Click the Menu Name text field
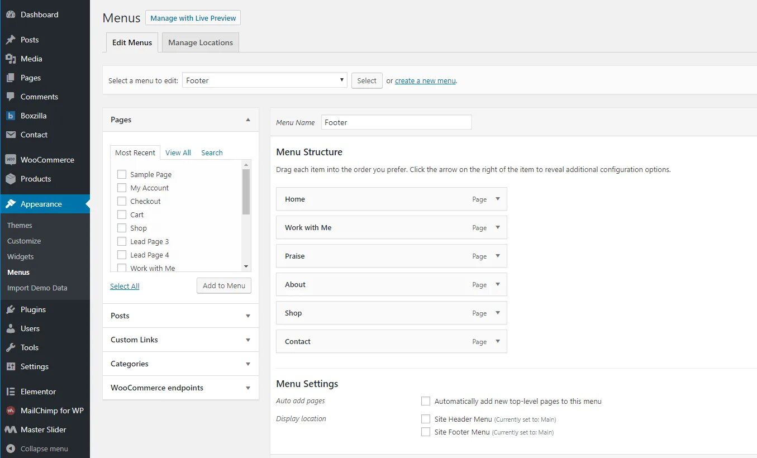757x458 pixels. 396,122
